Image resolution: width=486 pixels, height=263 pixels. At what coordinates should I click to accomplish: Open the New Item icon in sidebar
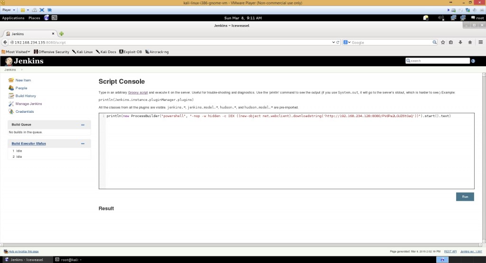(11, 80)
